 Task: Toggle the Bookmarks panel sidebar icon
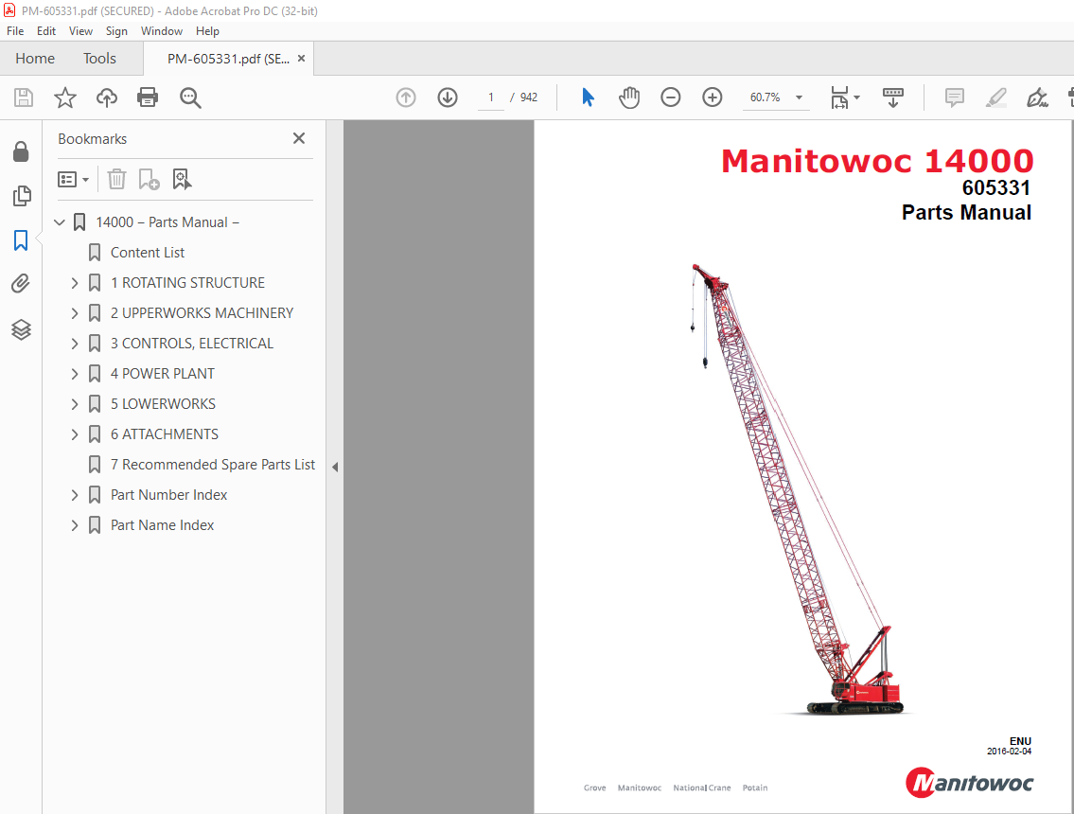point(21,240)
